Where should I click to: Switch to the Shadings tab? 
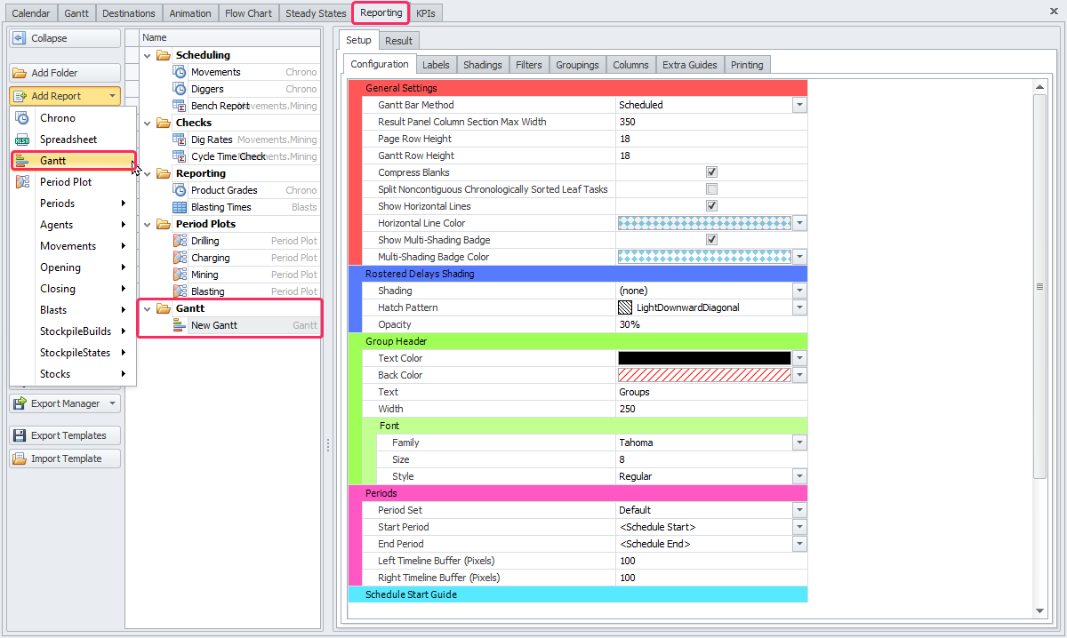482,65
